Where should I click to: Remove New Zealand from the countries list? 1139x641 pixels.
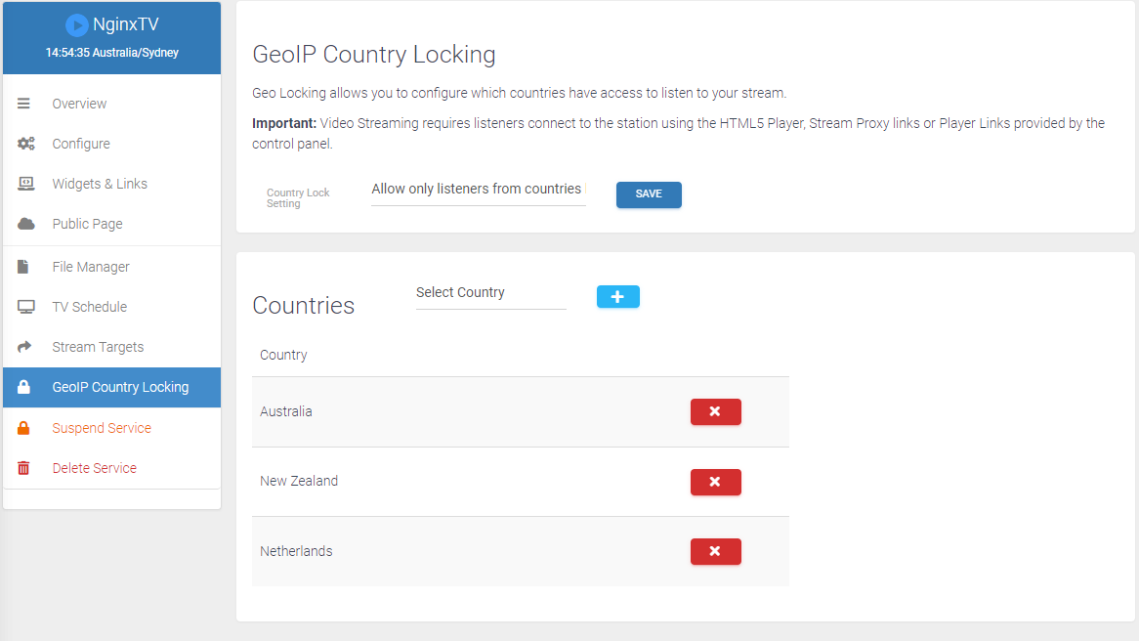tap(715, 482)
